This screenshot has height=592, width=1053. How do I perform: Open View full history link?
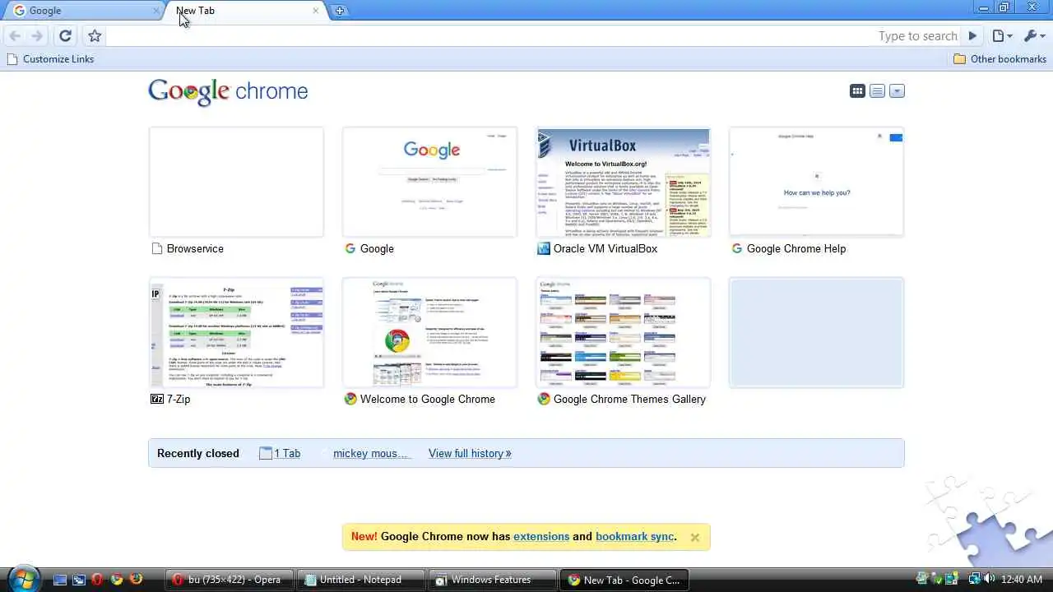[x=470, y=453]
